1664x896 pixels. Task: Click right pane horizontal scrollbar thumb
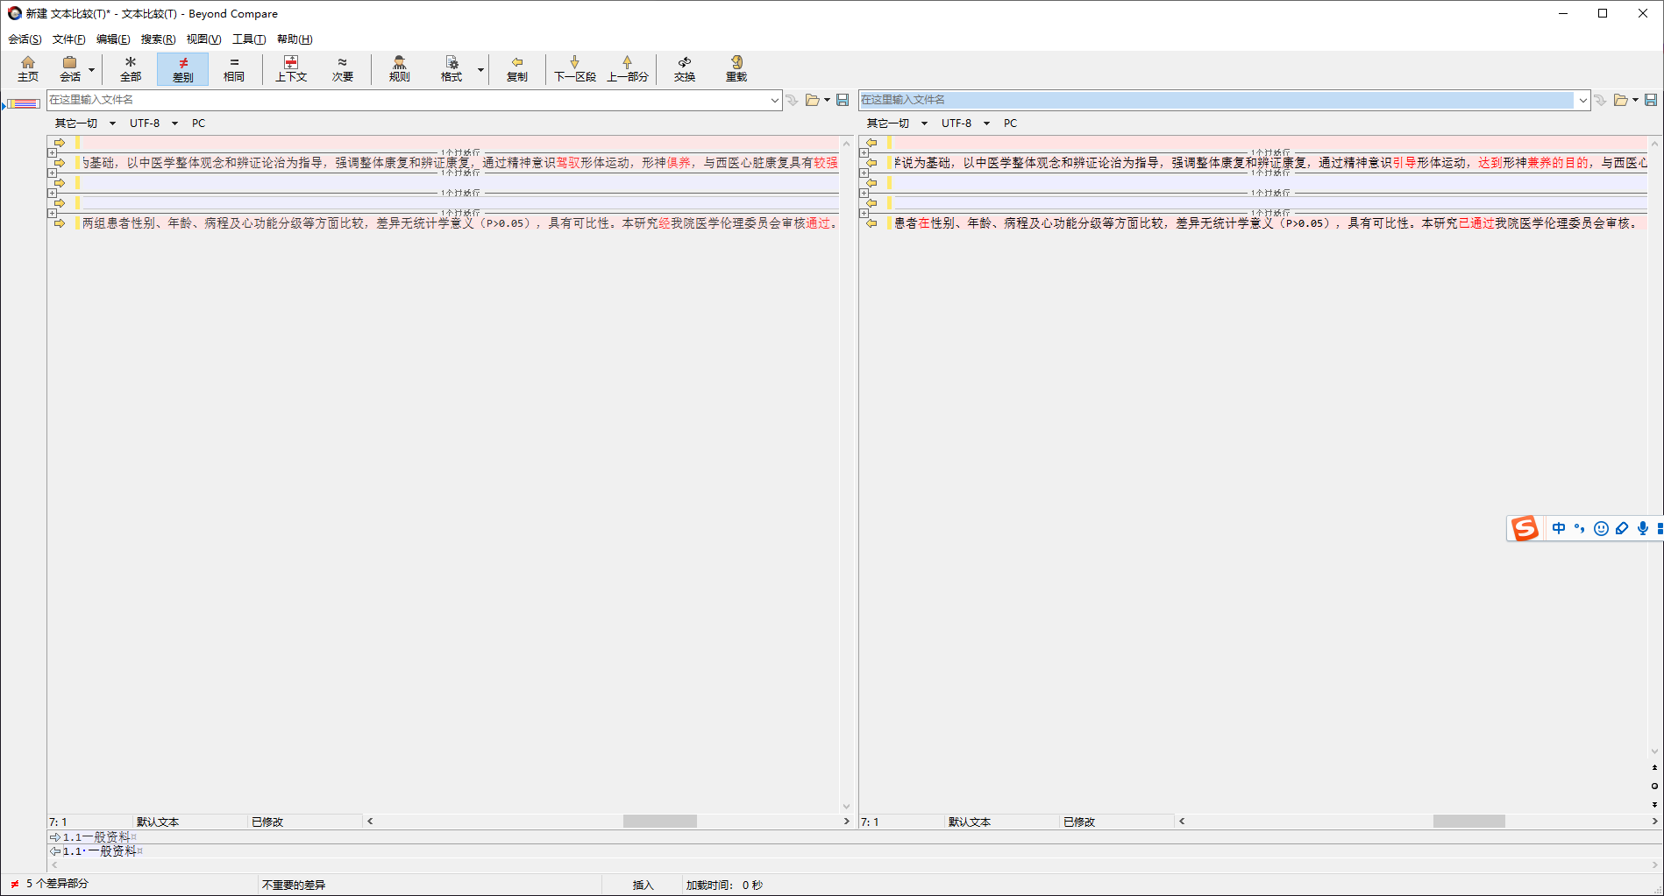[1468, 822]
